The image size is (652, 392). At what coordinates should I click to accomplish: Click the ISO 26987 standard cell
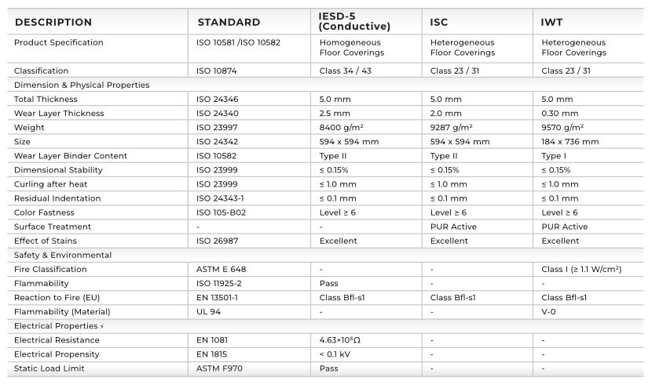click(x=218, y=241)
